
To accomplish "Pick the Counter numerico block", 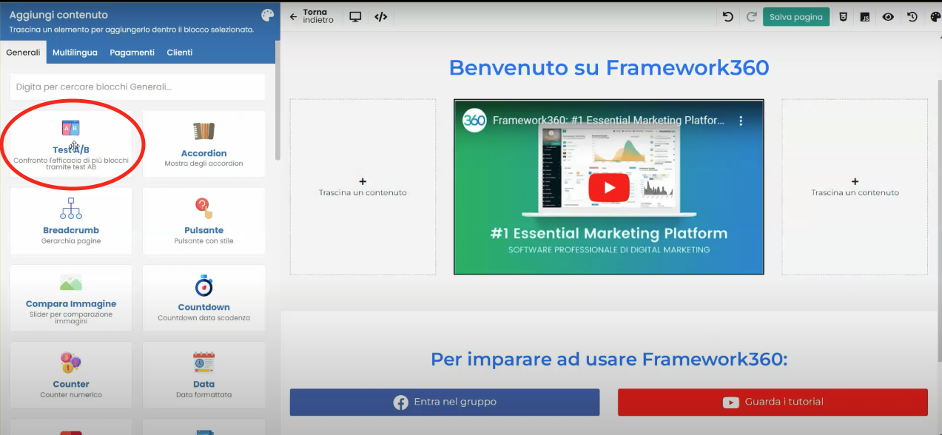I will [71, 375].
